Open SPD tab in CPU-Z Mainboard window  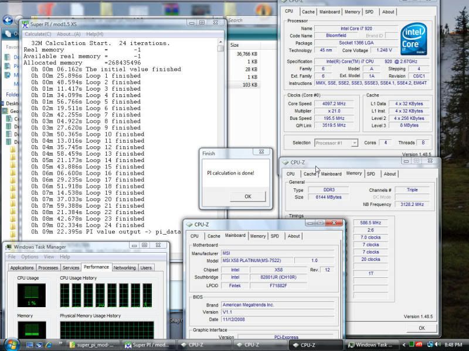(x=275, y=236)
